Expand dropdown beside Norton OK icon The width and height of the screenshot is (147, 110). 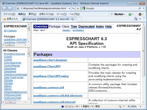pos(133,14)
